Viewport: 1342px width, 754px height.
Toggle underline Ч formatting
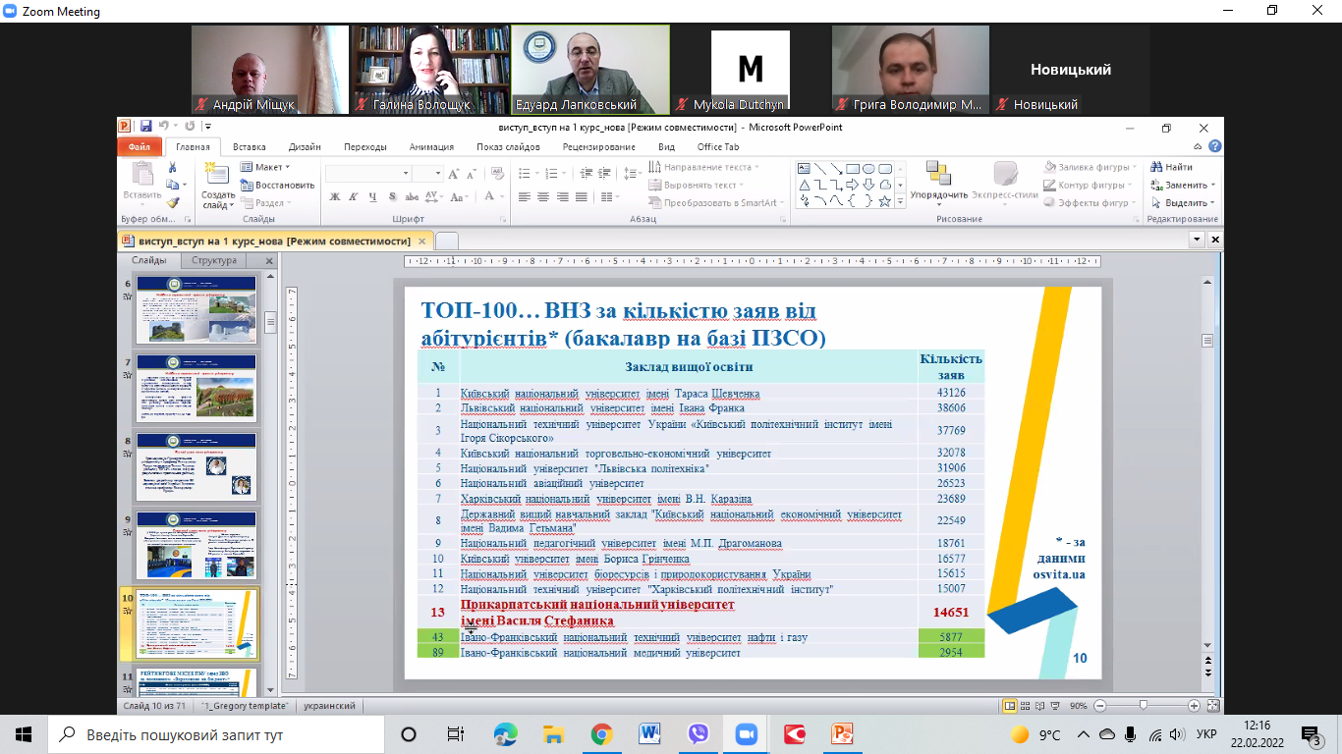(x=373, y=197)
